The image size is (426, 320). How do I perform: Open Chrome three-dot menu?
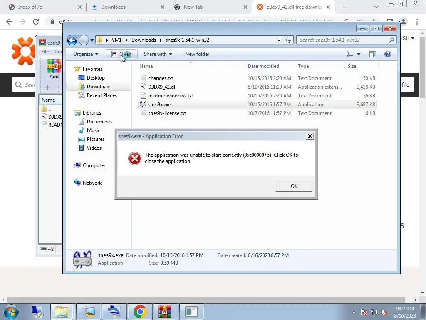(x=417, y=22)
